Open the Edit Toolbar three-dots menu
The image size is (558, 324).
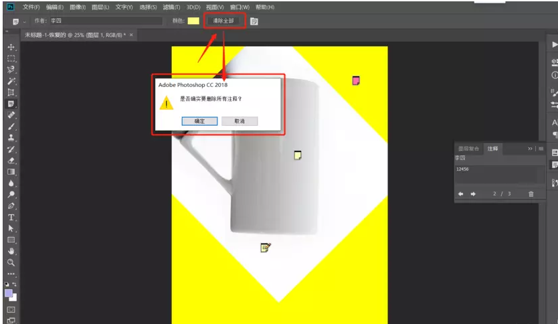click(11, 274)
